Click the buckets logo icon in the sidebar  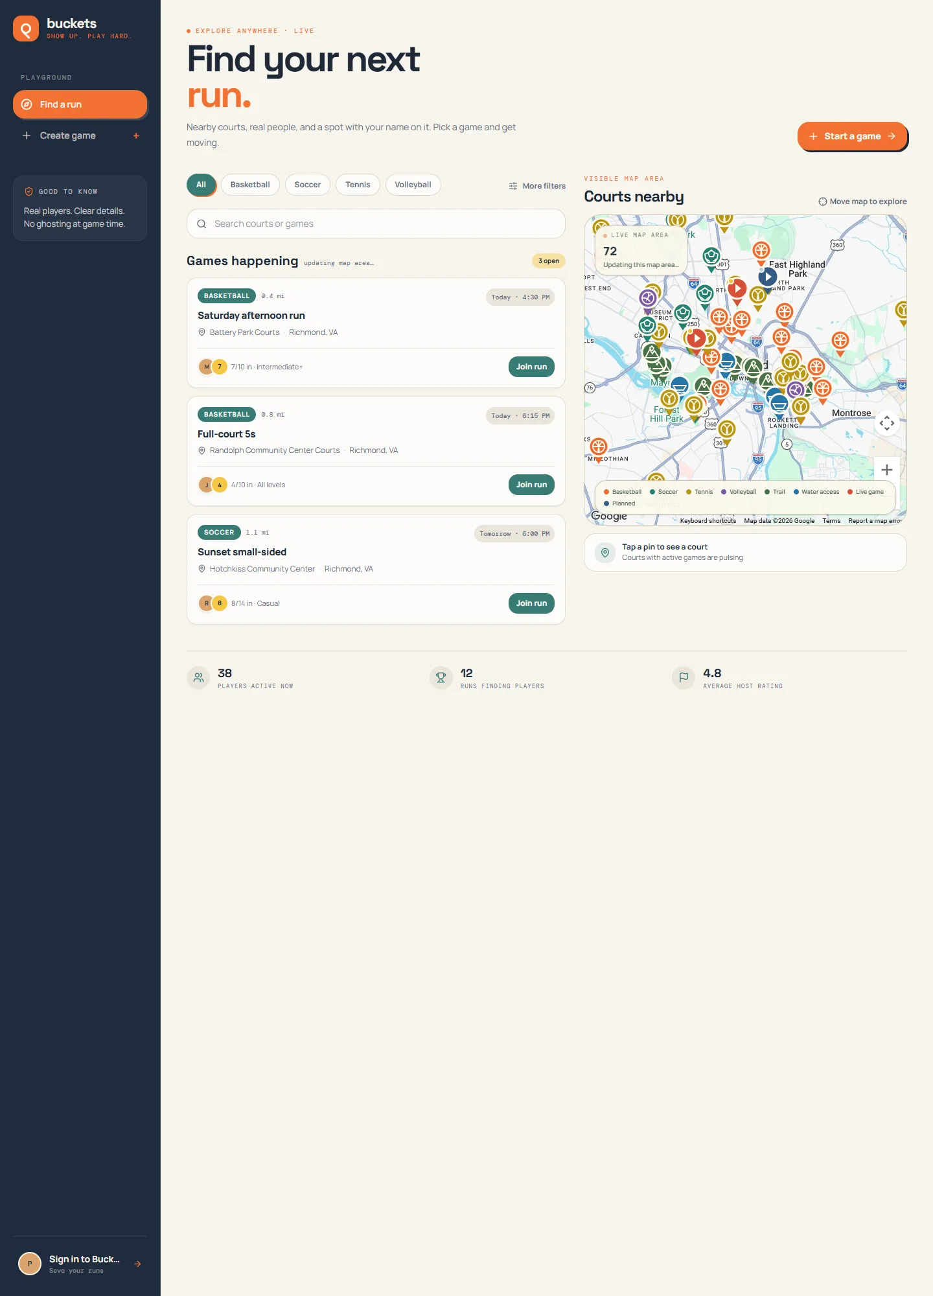pos(26,29)
